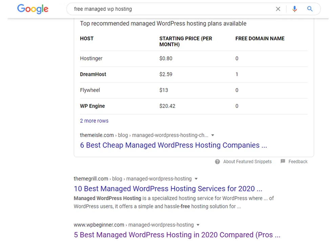The height and width of the screenshot is (241, 332).
Task: Click the themegrill result description snippet
Action: pyautogui.click(x=174, y=202)
